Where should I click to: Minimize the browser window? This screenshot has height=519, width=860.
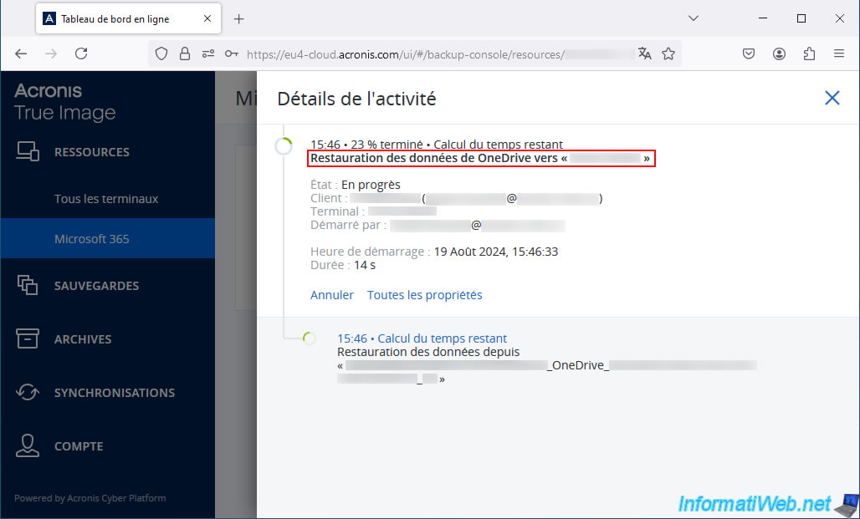[763, 18]
